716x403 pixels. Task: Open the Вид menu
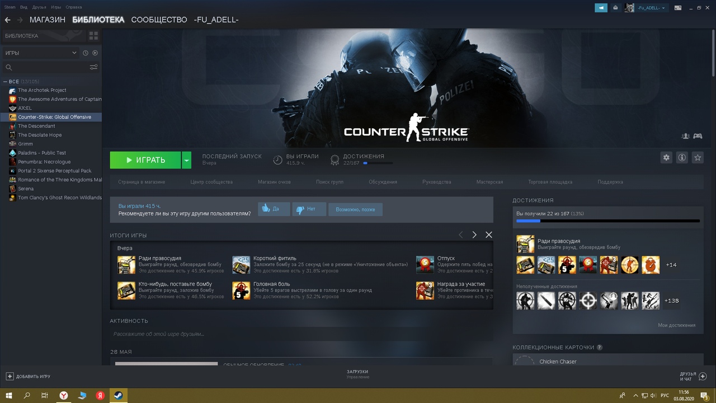[23, 7]
